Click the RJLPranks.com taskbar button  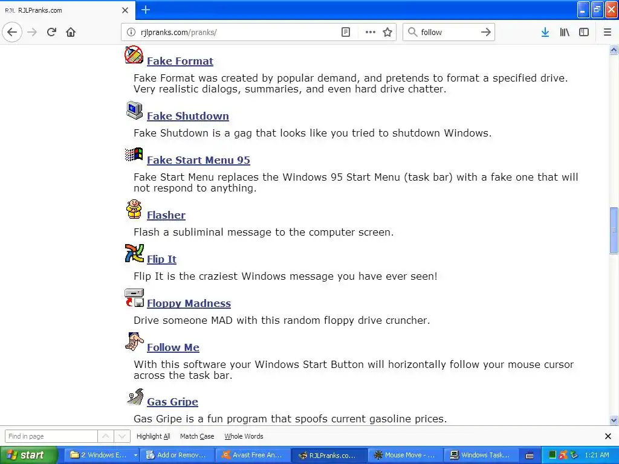click(x=329, y=455)
